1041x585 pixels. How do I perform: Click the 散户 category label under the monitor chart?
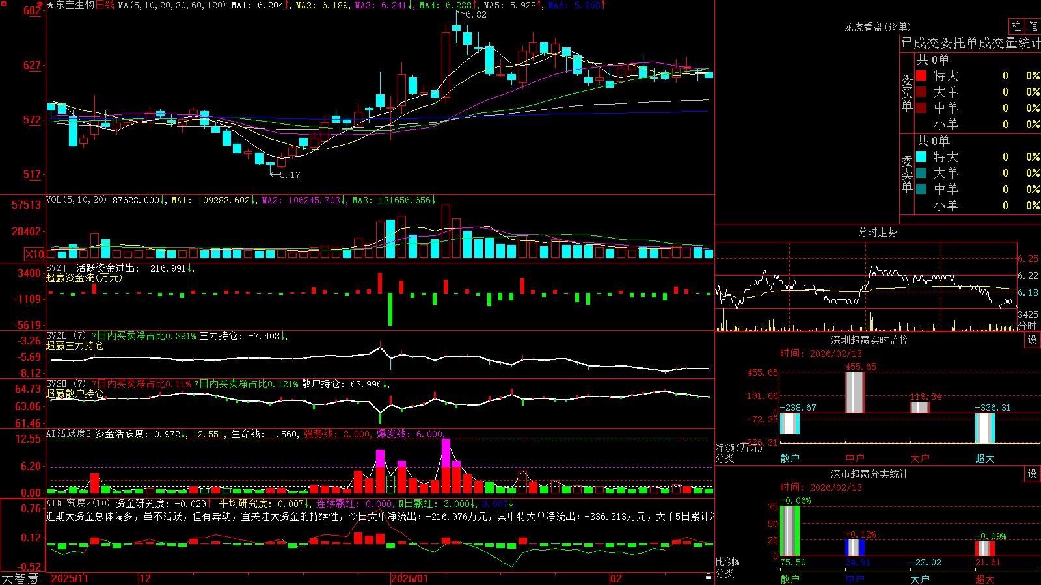pyautogui.click(x=790, y=458)
